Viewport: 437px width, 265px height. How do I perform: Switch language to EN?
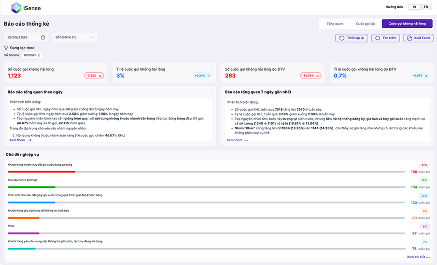[426, 7]
